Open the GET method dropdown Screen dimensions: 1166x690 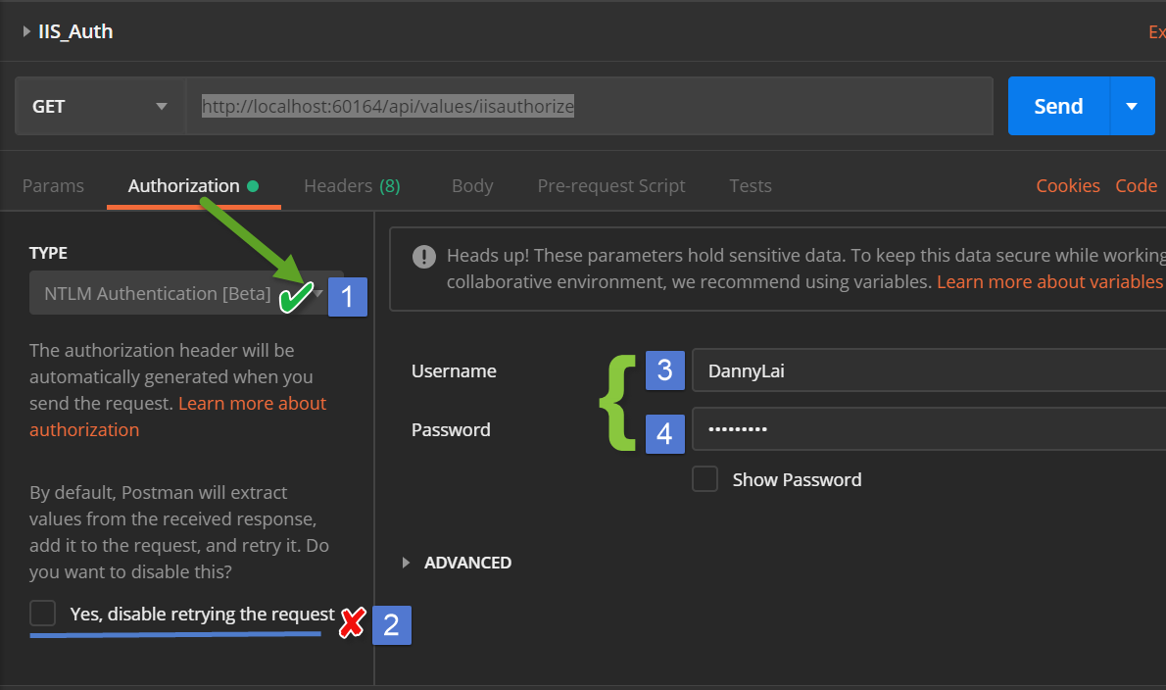tap(100, 106)
